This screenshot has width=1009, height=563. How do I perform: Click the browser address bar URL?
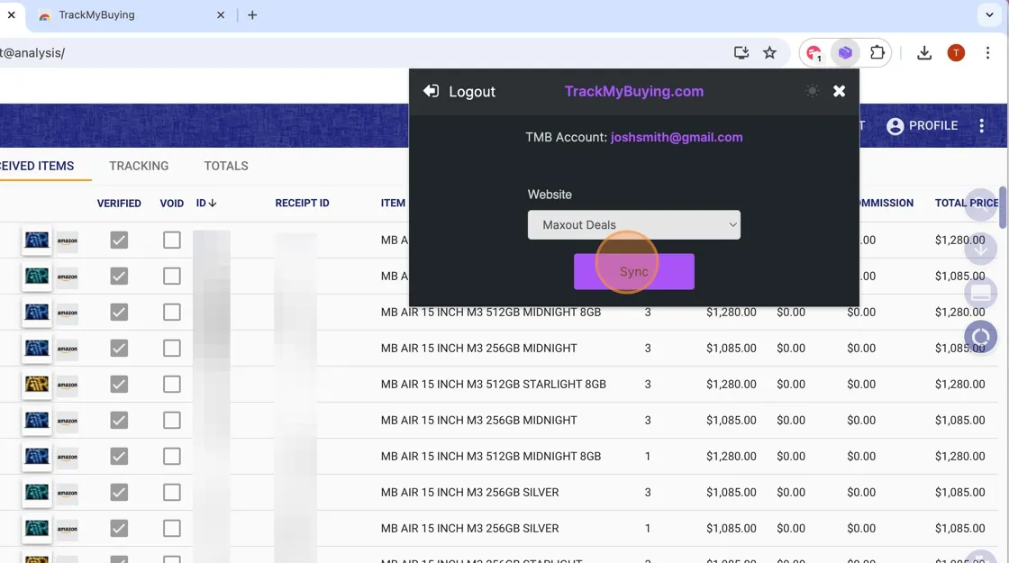pyautogui.click(x=32, y=53)
